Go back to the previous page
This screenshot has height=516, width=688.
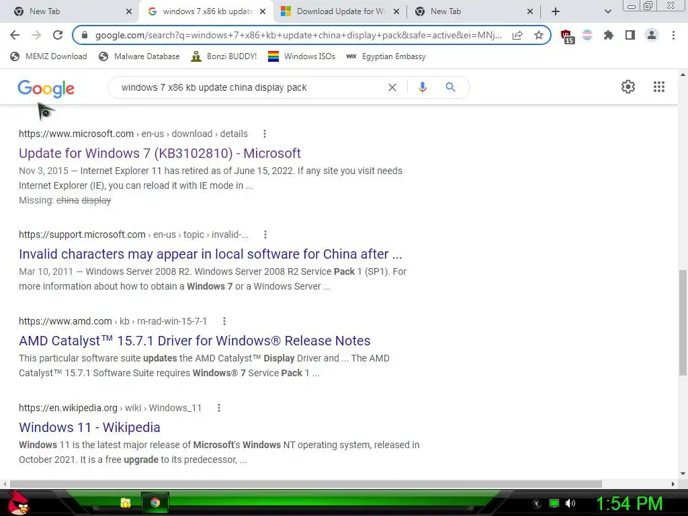pos(15,35)
